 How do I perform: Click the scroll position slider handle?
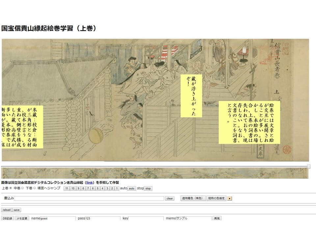[x=309, y=166]
